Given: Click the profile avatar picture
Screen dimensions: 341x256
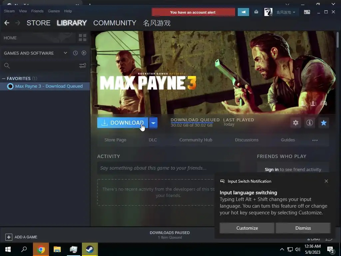Looking at the screenshot, I should click(268, 12).
